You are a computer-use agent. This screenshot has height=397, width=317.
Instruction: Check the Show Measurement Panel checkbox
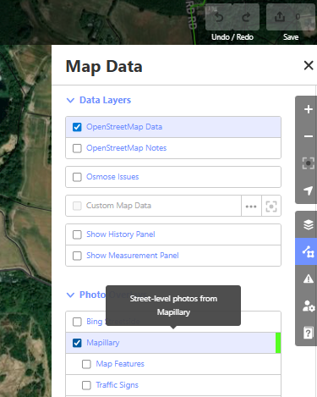tap(77, 256)
